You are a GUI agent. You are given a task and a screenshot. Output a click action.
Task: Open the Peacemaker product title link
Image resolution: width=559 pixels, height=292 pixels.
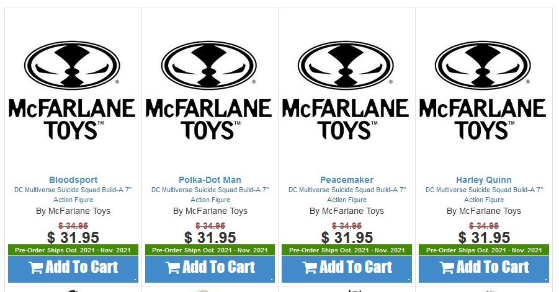pos(347,180)
